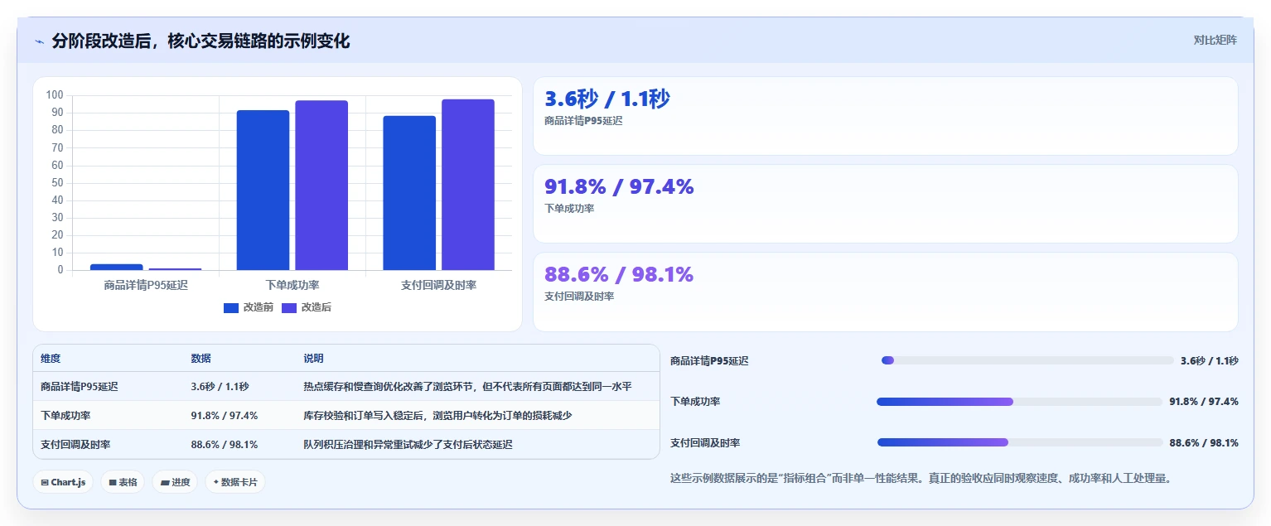Click the 改造后 bar for 支付回调及时率

point(468,185)
